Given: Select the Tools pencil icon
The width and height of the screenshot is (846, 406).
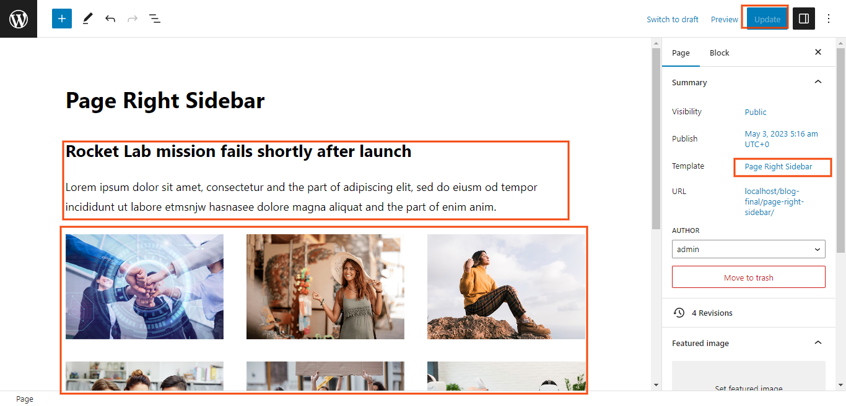Looking at the screenshot, I should pos(87,19).
